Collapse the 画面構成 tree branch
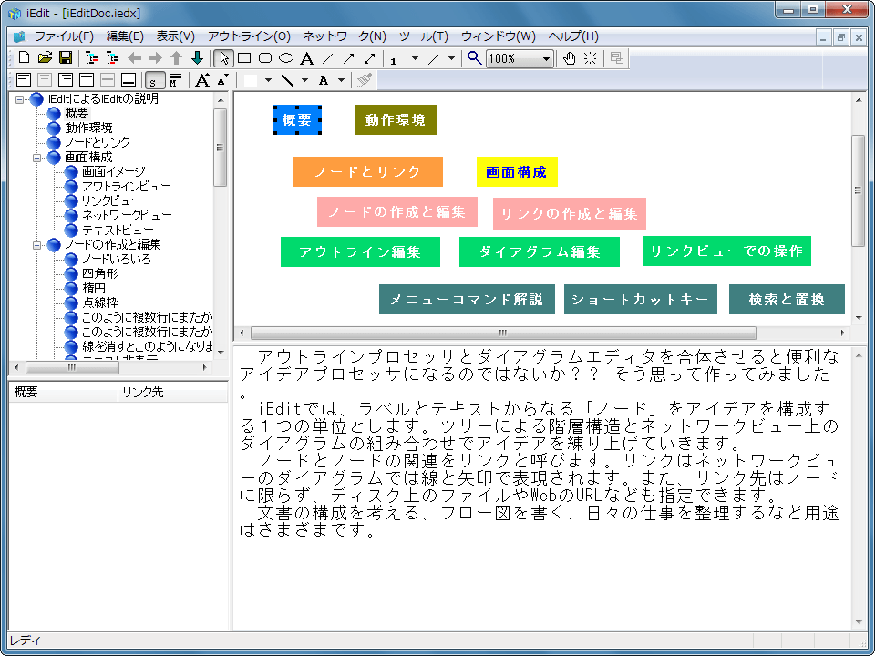The image size is (875, 656). tap(36, 158)
